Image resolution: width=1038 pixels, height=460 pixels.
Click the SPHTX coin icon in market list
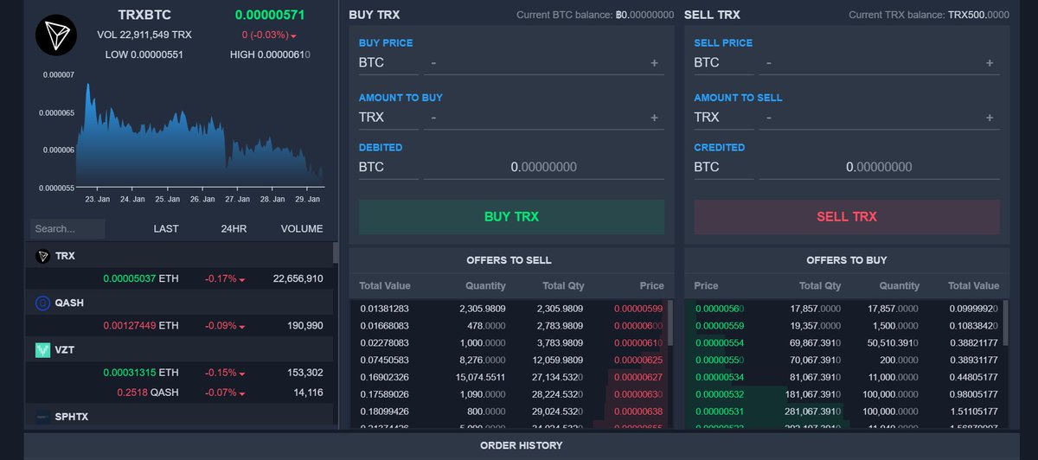(x=42, y=417)
